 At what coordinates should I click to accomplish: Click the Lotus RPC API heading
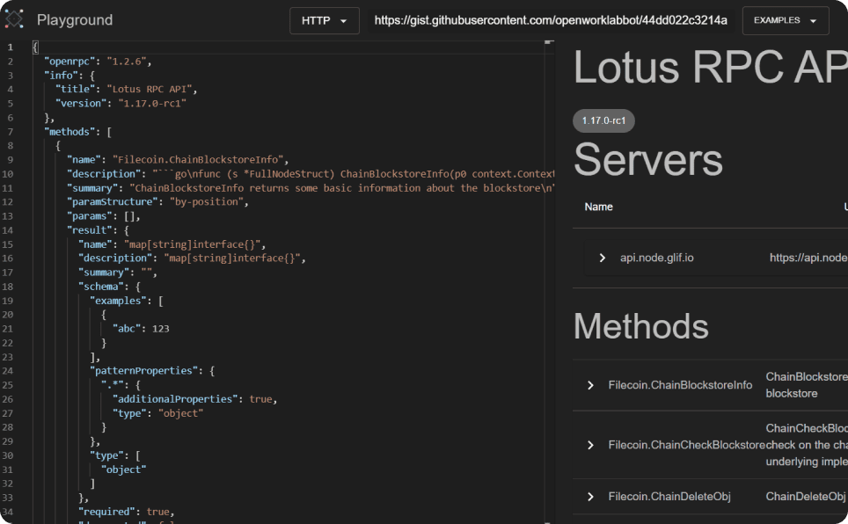coord(710,67)
